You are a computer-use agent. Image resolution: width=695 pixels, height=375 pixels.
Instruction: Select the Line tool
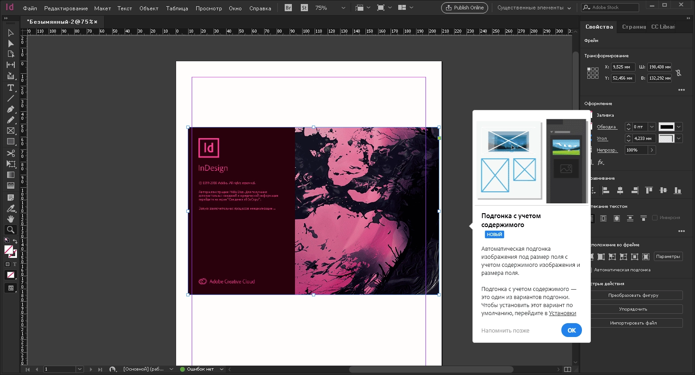tap(11, 98)
